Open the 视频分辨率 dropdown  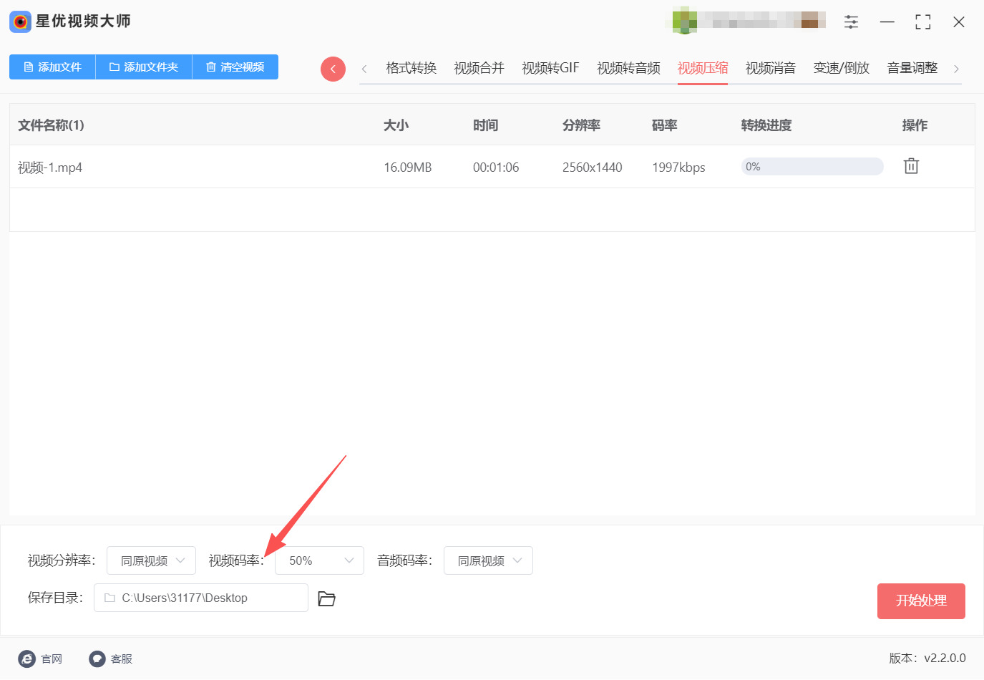pyautogui.click(x=151, y=560)
